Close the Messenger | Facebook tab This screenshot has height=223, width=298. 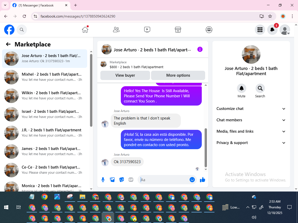tap(66, 5)
